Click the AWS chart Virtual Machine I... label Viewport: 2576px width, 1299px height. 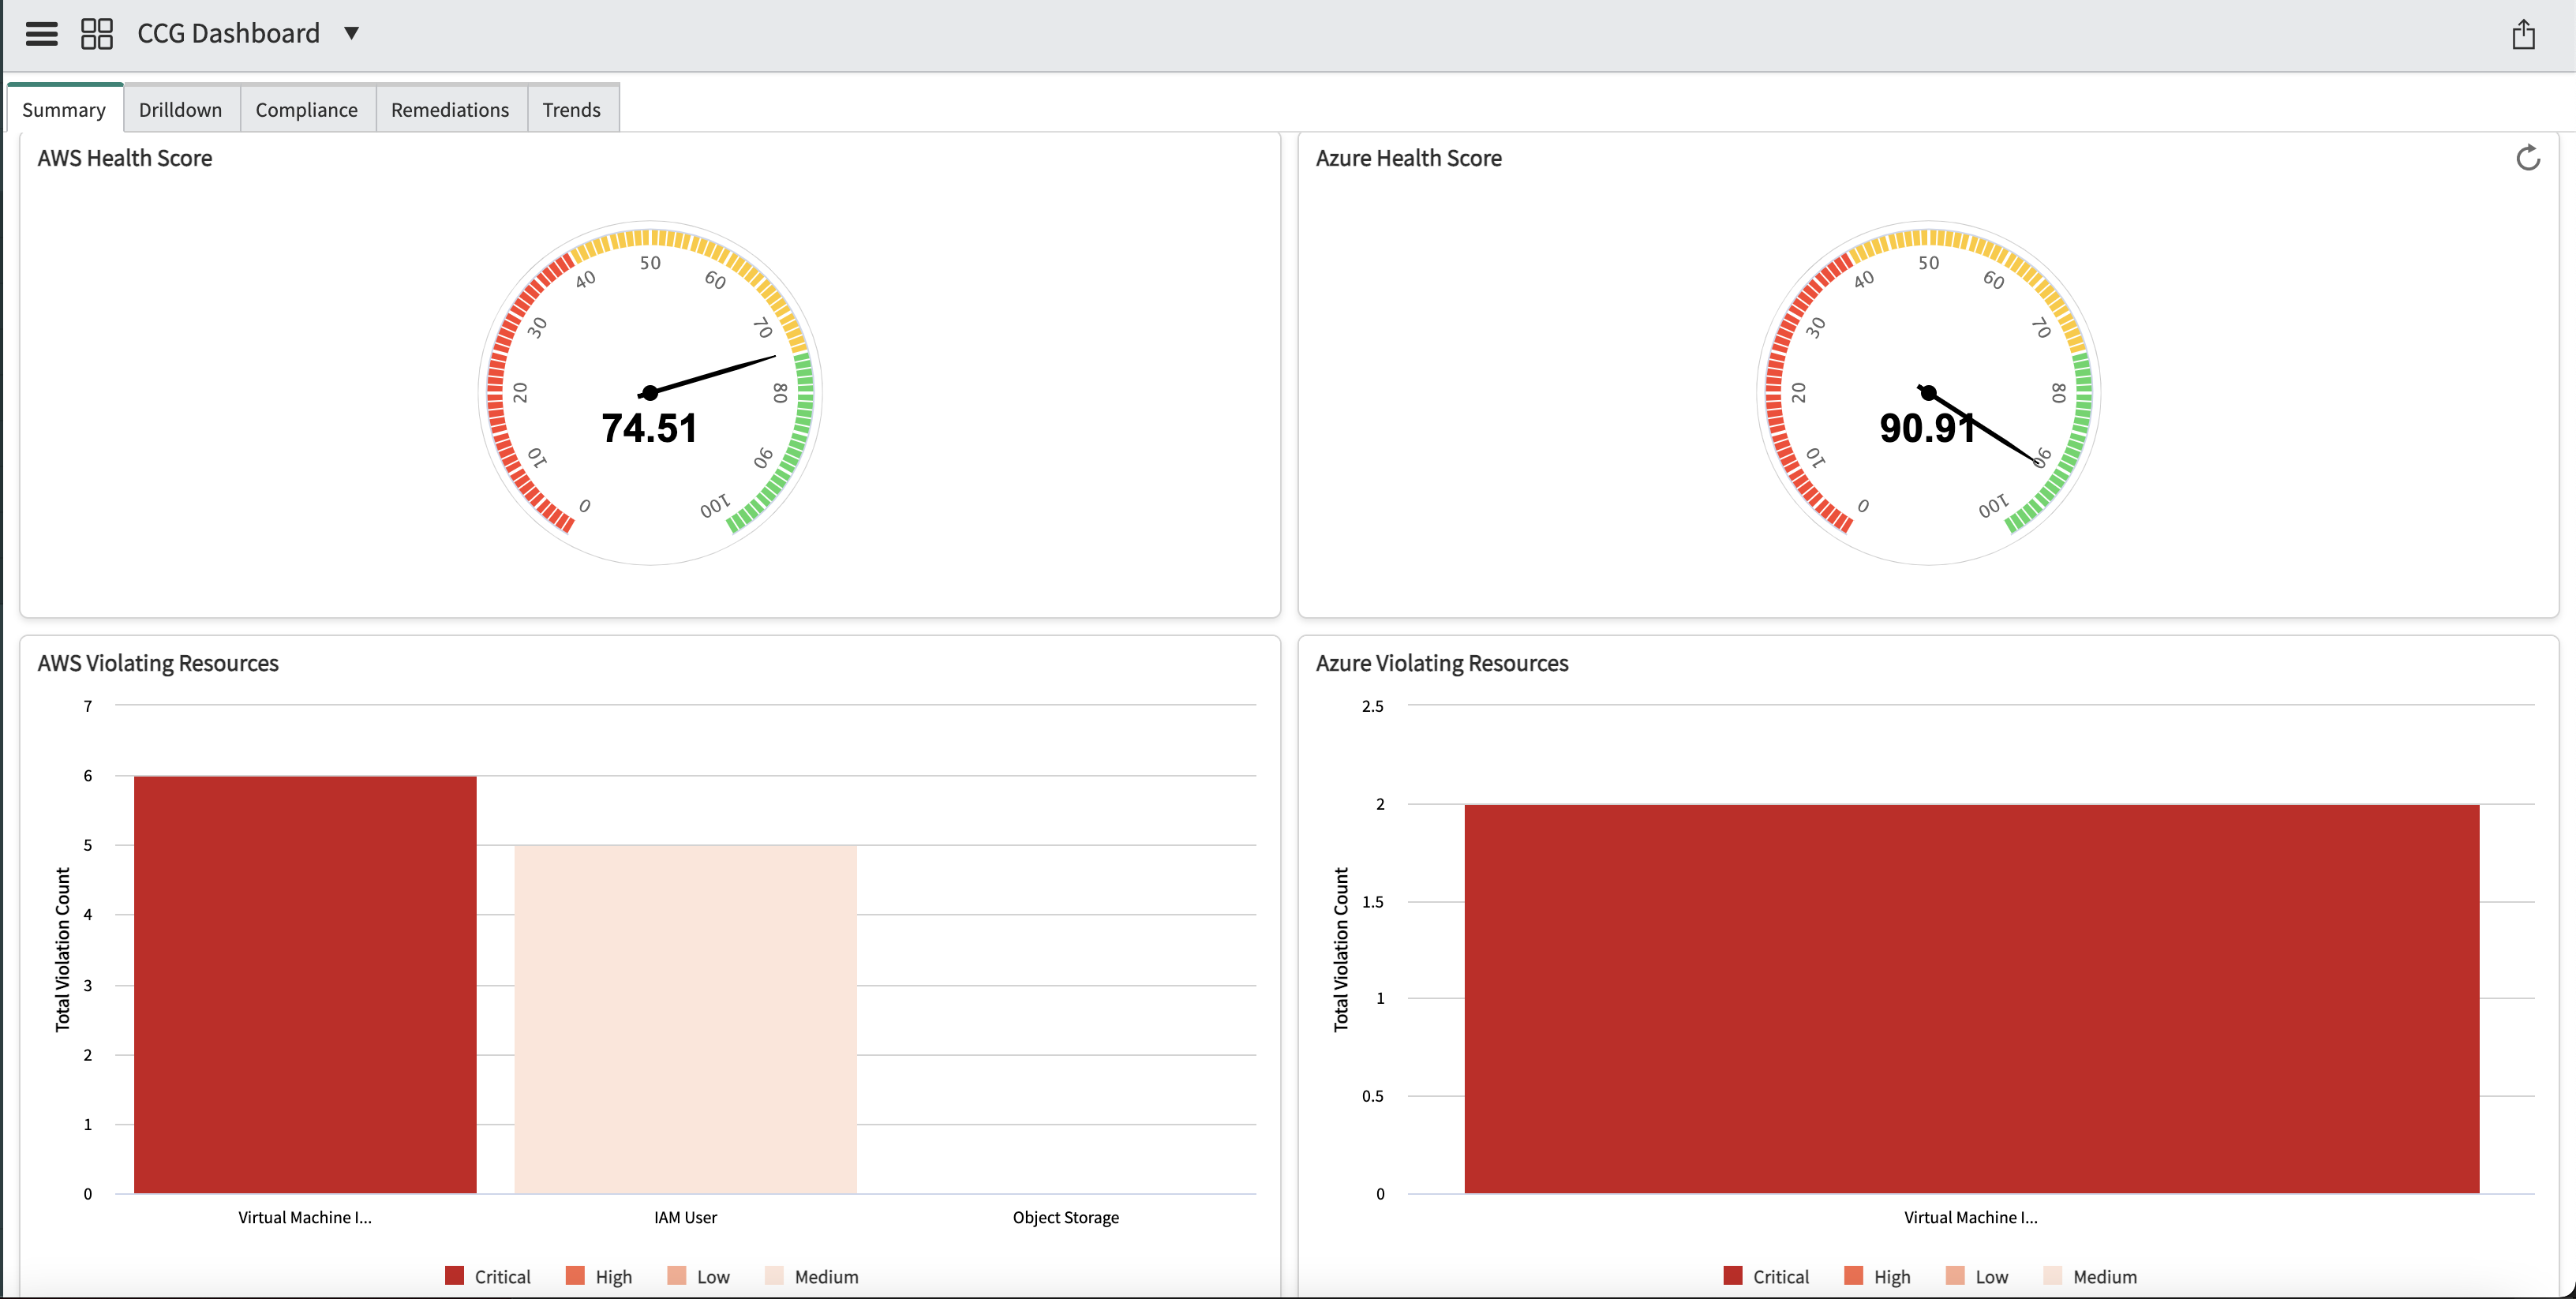coord(305,1217)
